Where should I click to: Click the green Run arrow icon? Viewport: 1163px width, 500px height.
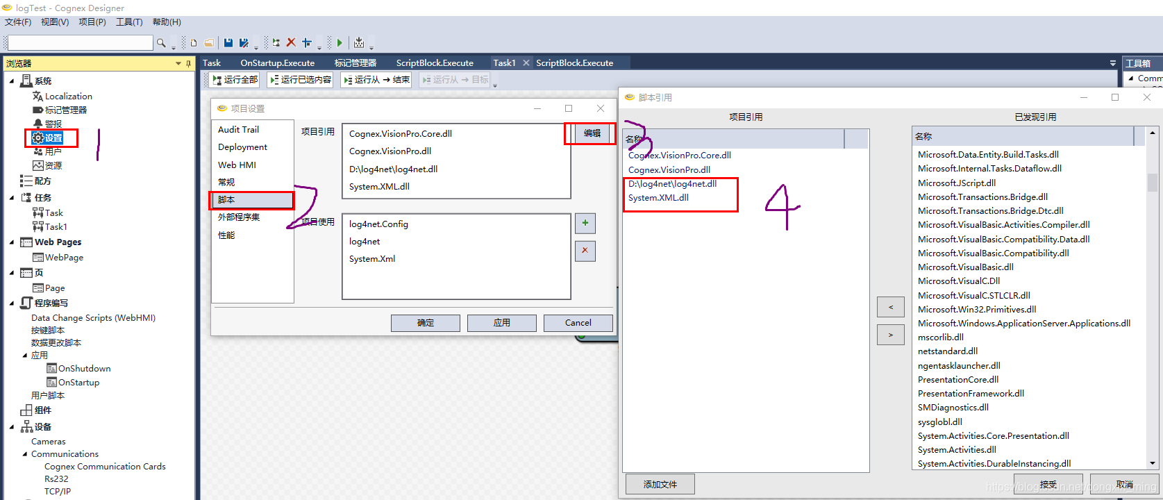click(340, 43)
